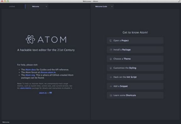This screenshot has width=181, height=124.
Task: Click the fullscreen arrows in the title bar
Action: click(x=179, y=1)
